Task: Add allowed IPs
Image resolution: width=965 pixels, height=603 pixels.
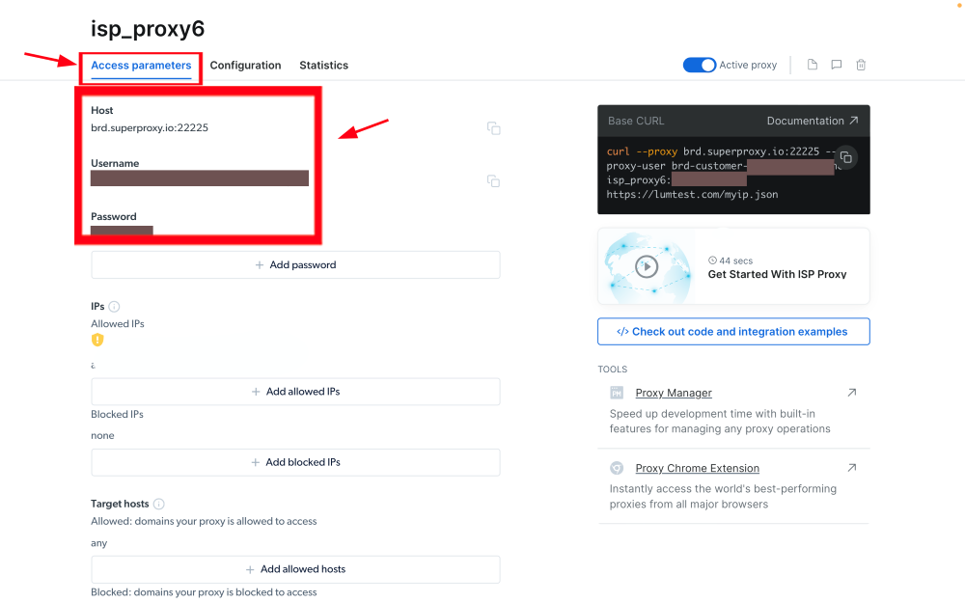Action: click(x=295, y=392)
